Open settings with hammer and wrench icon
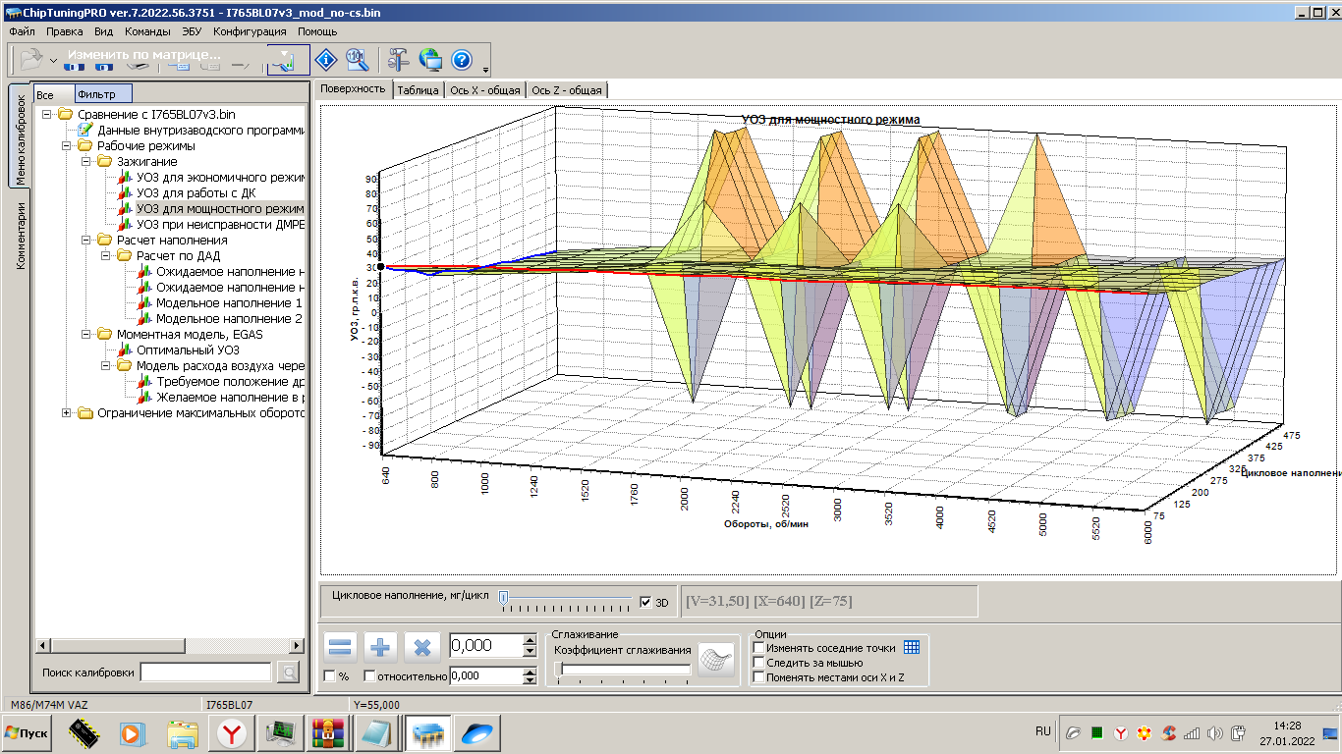The width and height of the screenshot is (1342, 754). [x=398, y=60]
